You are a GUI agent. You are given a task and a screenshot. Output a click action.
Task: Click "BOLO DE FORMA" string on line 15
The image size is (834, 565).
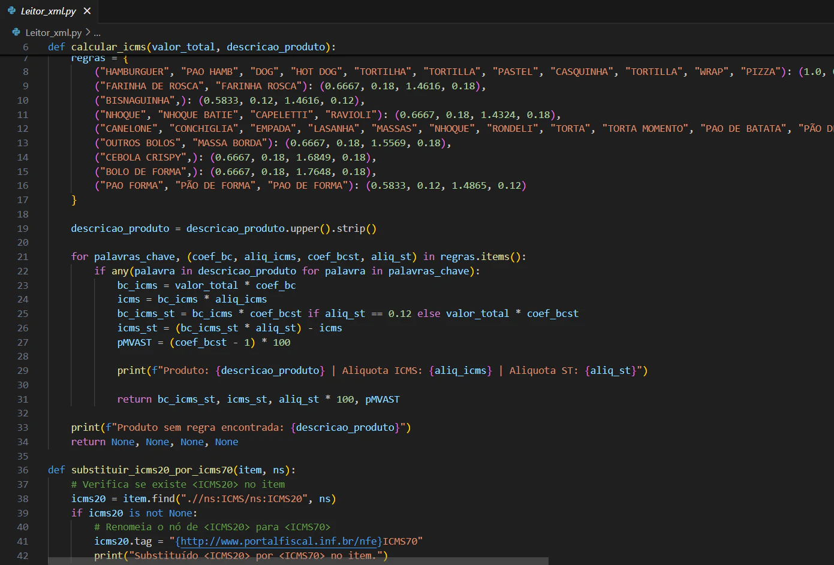[144, 171]
